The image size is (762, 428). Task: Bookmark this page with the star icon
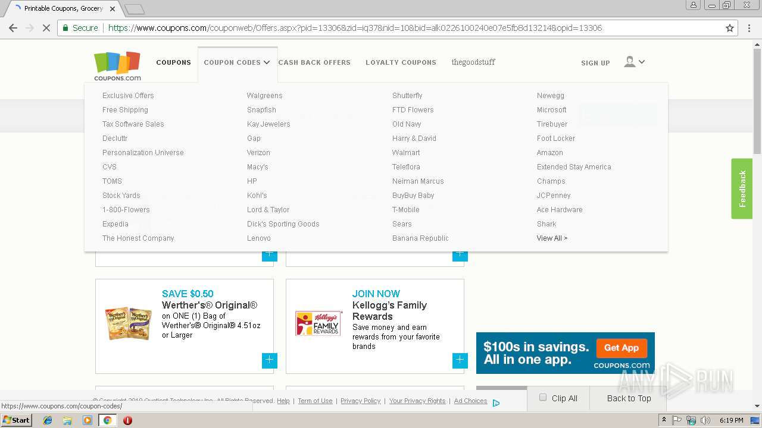point(730,28)
